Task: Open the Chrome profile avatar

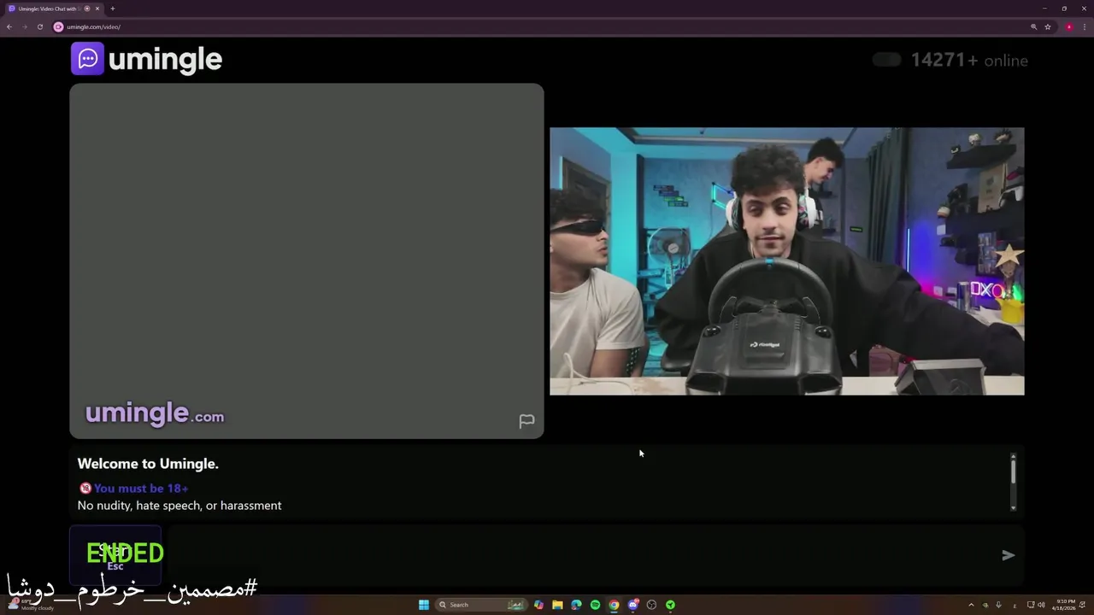Action: pos(1069,26)
